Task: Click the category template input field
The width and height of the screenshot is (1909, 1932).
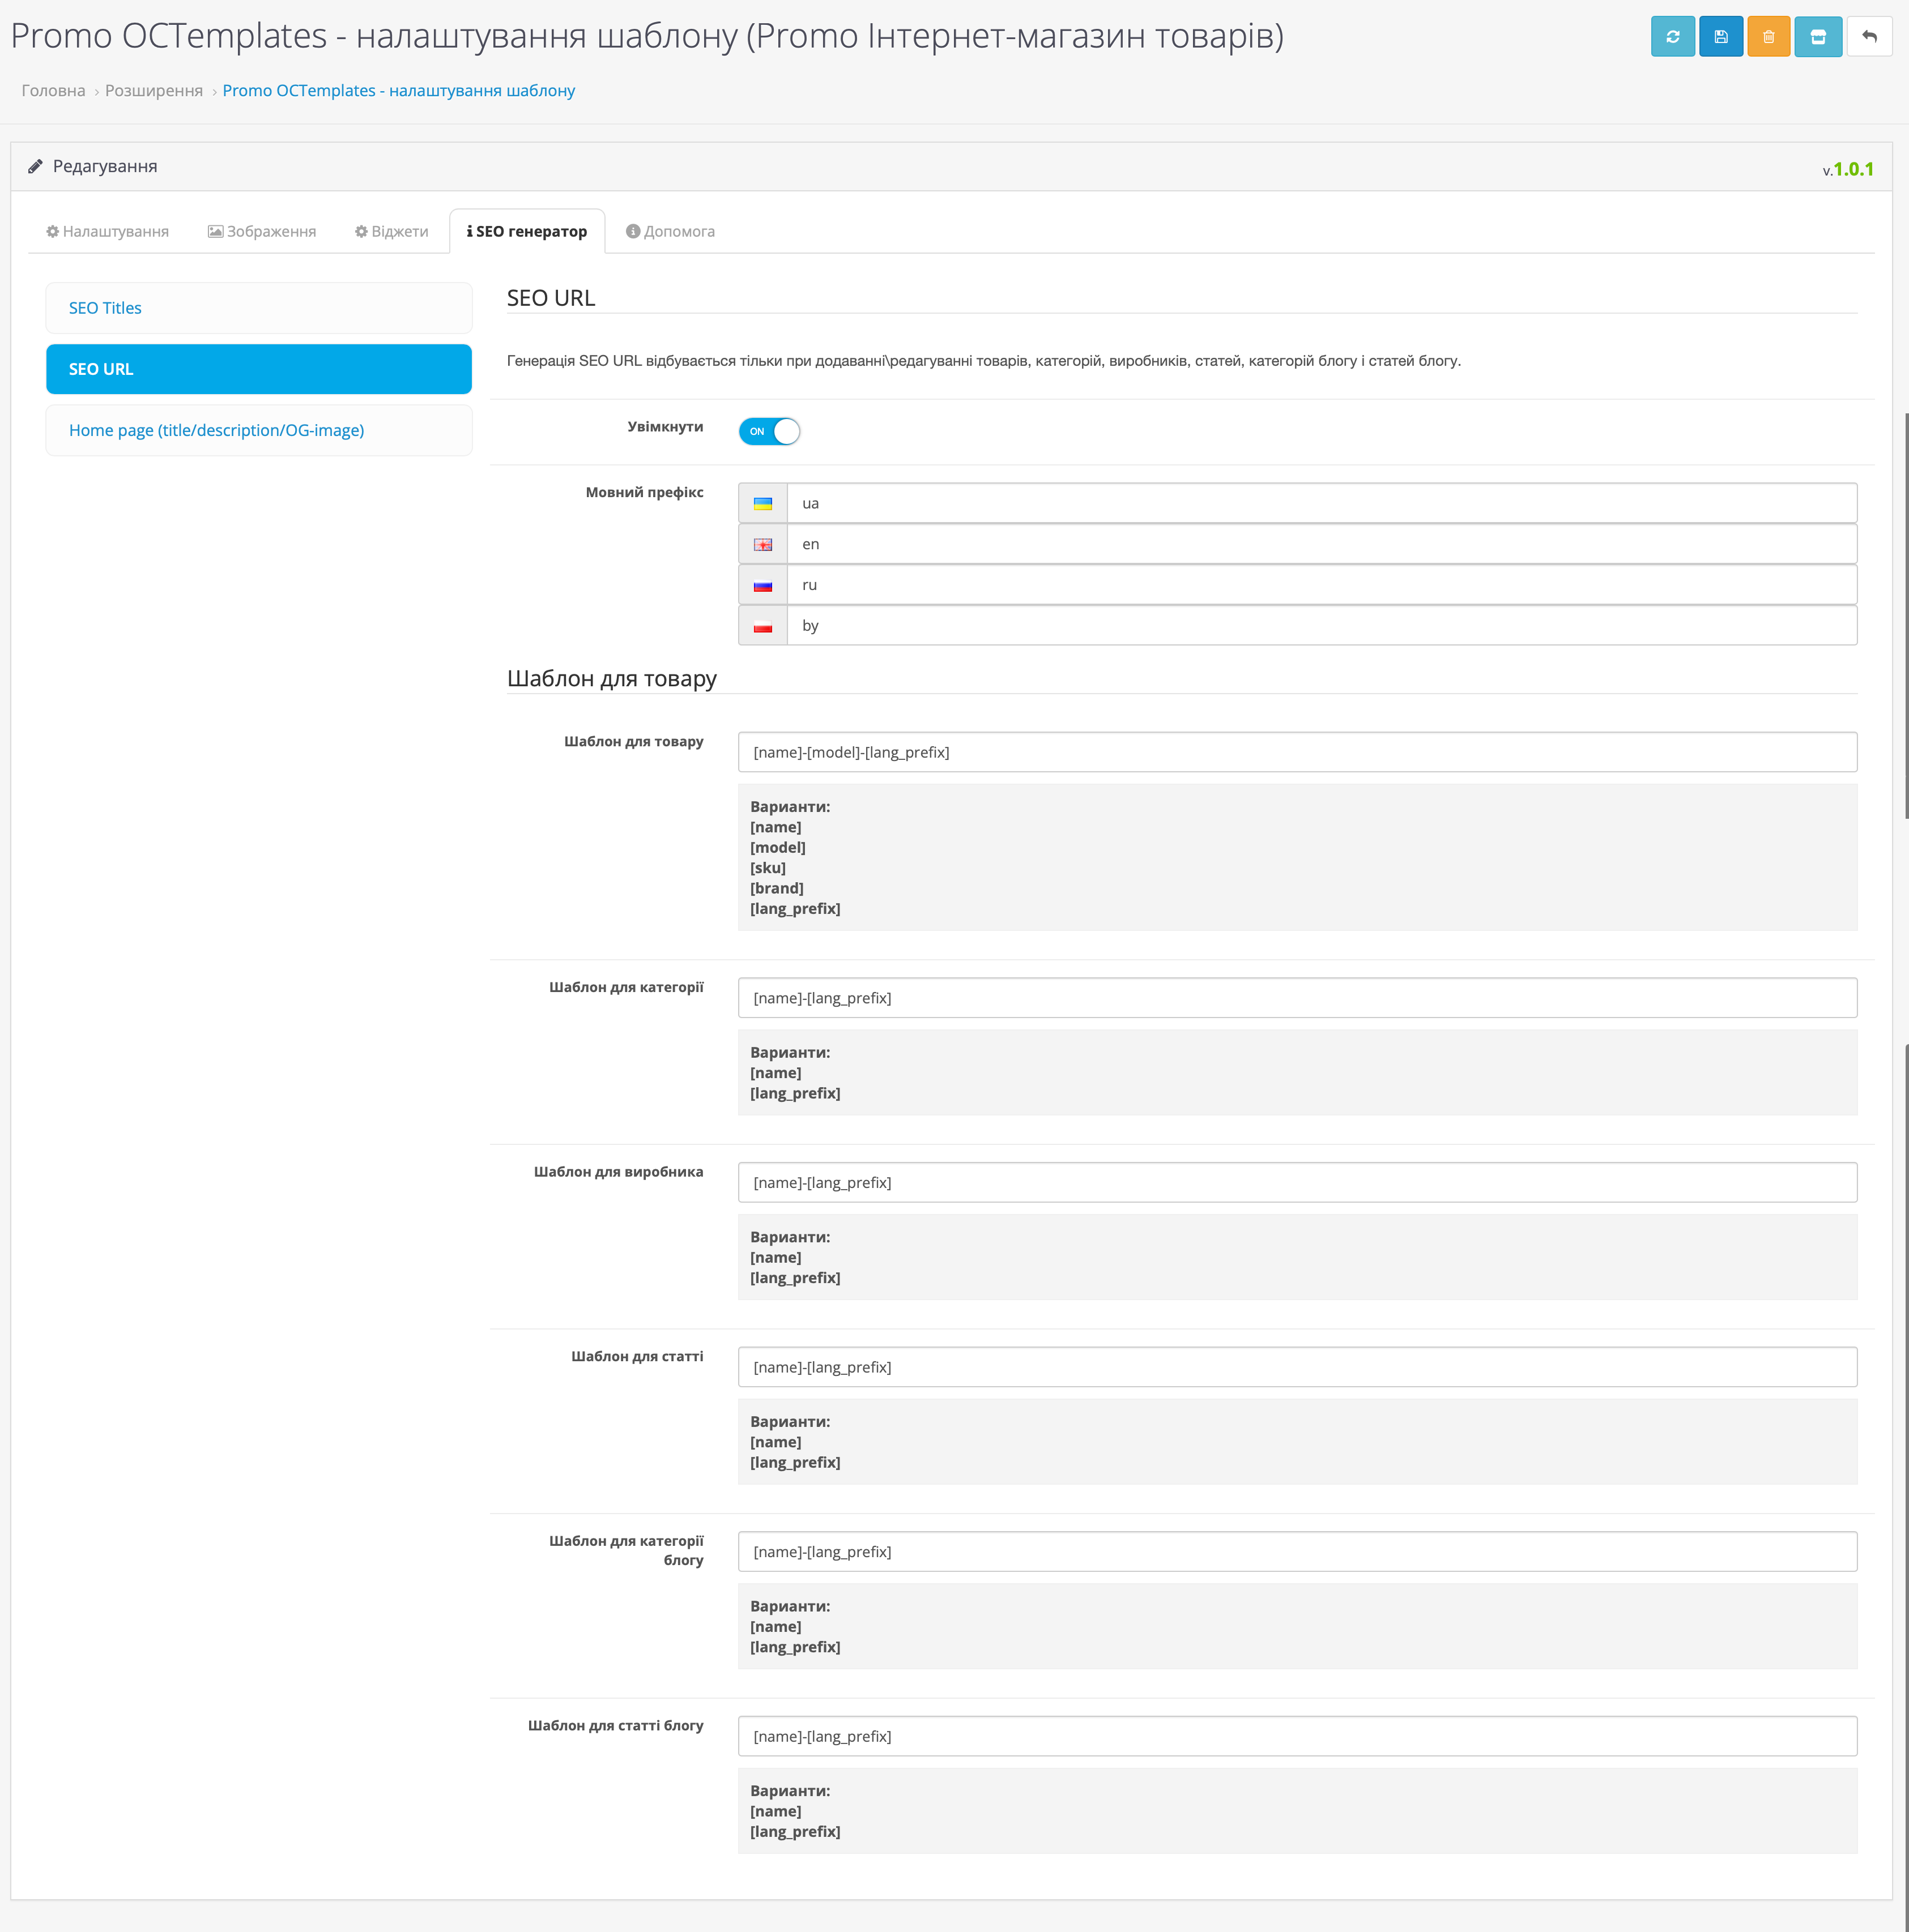Action: (x=1297, y=998)
